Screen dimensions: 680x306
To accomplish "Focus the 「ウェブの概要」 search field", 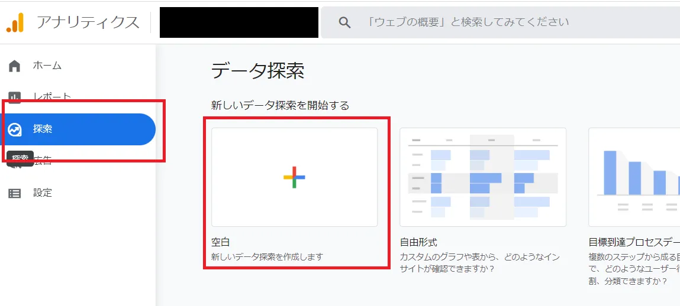I will click(500, 22).
